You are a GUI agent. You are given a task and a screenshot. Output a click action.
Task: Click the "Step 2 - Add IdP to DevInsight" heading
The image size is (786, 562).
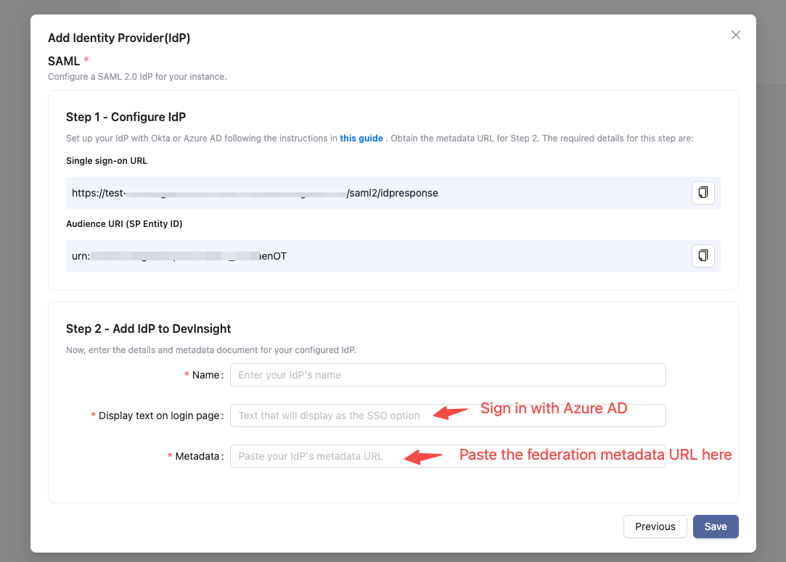click(x=148, y=328)
